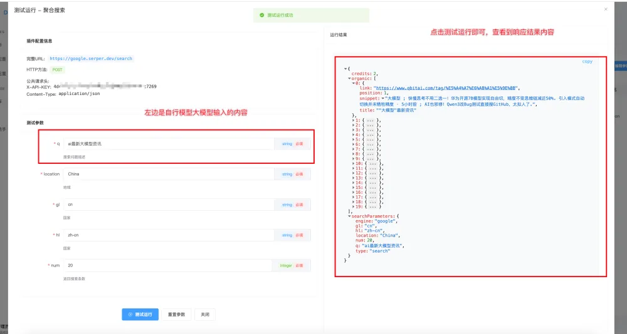Expand organic item 14
The height and width of the screenshot is (334, 627).
tap(354, 183)
